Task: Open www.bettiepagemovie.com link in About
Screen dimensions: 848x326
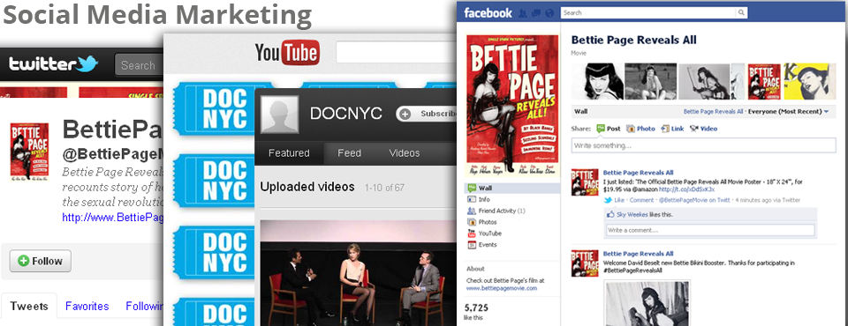Action: click(x=502, y=288)
